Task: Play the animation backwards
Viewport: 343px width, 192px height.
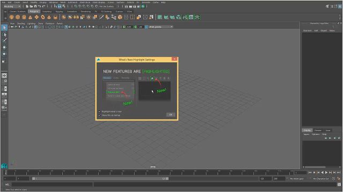Action: coord(322,172)
